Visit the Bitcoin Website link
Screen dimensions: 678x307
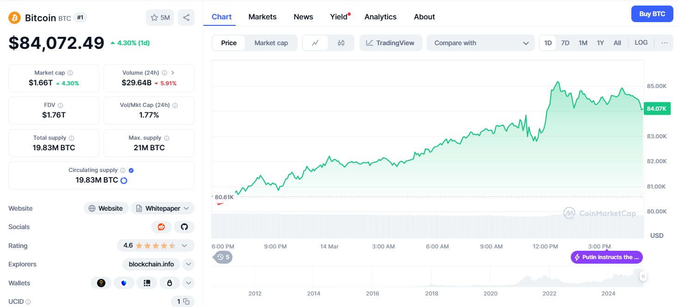coord(106,208)
